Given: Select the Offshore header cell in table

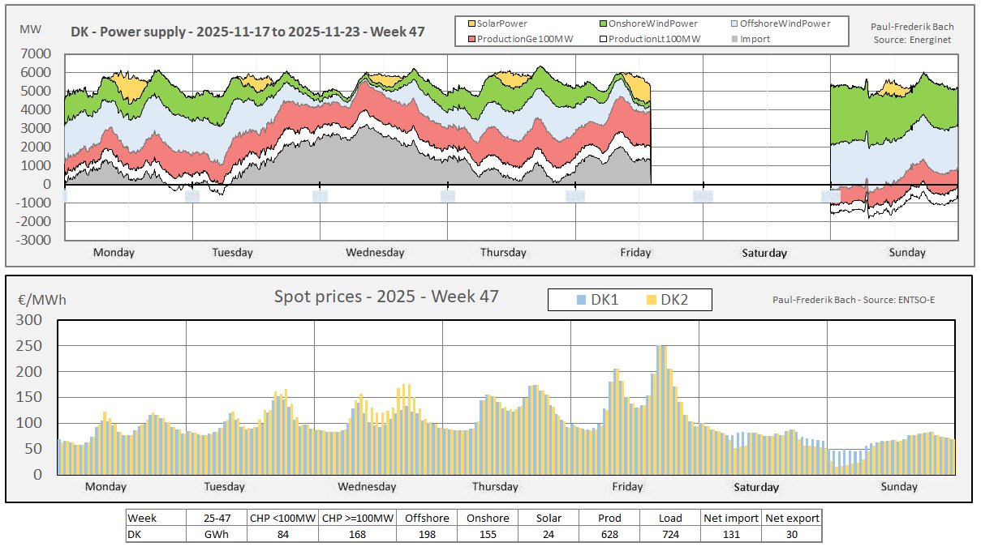Looking at the screenshot, I should click(427, 518).
